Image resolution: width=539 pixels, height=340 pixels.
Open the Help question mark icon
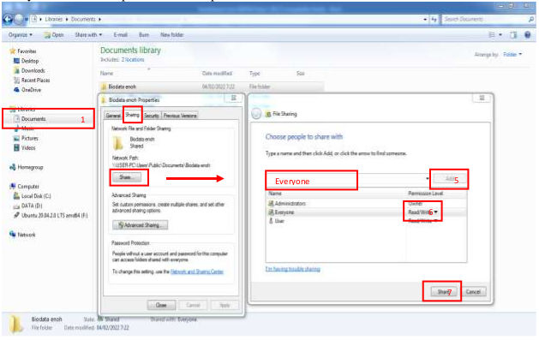(528, 35)
